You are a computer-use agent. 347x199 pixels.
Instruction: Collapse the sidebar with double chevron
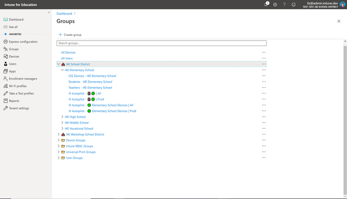[49, 13]
